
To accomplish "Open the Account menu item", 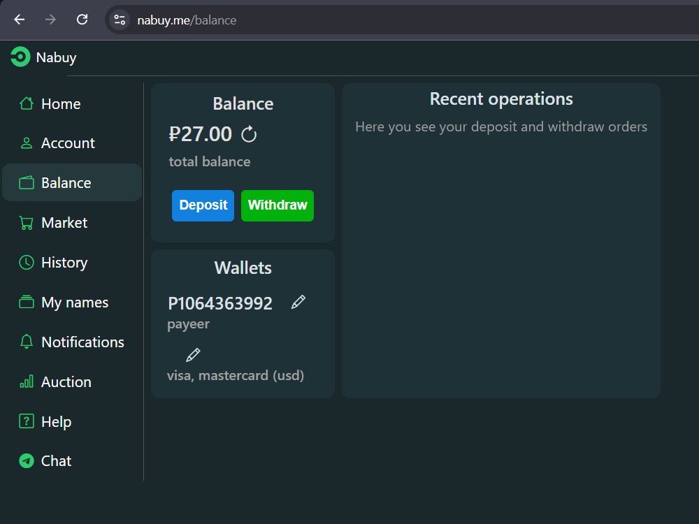I will [72, 143].
